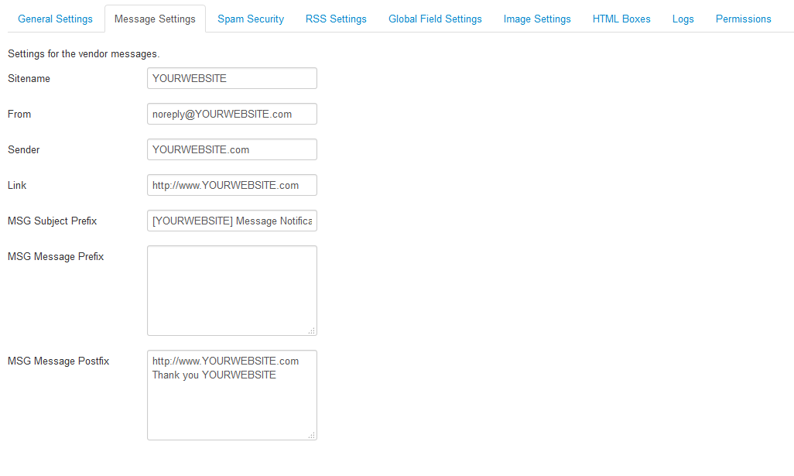The image size is (794, 476).
Task: Switch to the Spam Security tab
Action: tap(250, 19)
